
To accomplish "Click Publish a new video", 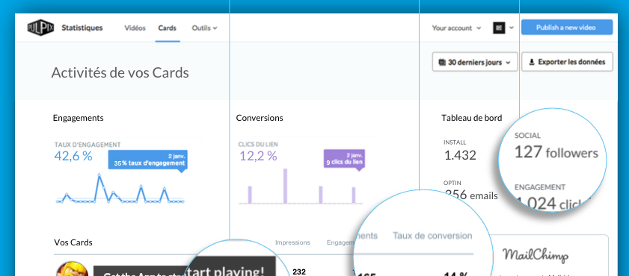I will (x=567, y=28).
